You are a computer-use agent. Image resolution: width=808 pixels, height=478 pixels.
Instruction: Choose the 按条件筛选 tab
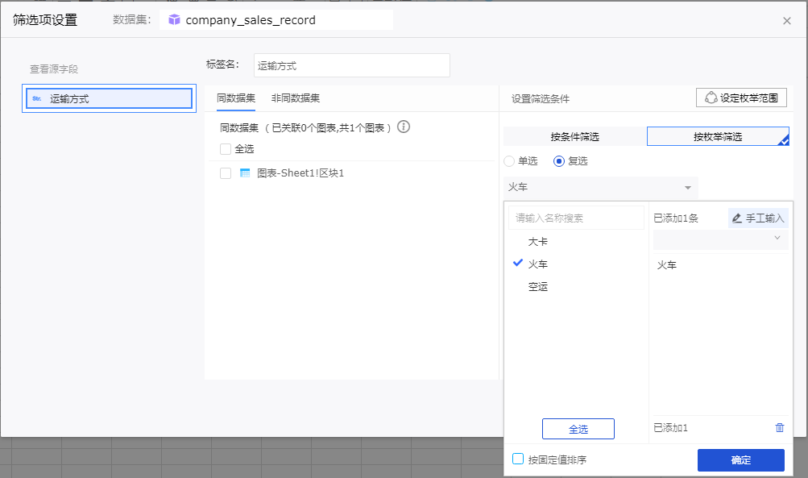click(x=574, y=137)
